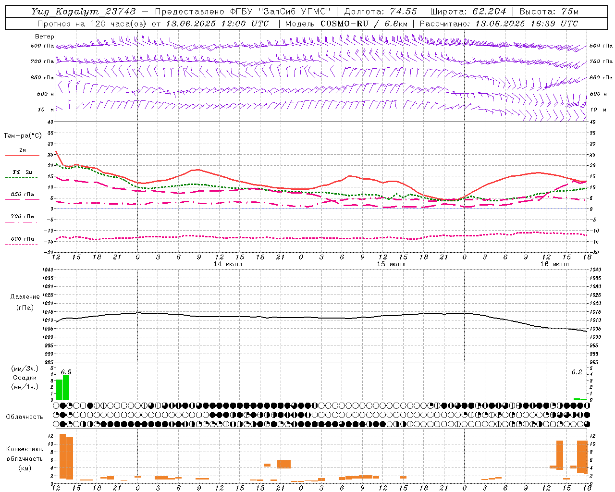This screenshot has width=615, height=492.
Task: Click the Тем-ра(°C) axis title
Action: click(23, 136)
